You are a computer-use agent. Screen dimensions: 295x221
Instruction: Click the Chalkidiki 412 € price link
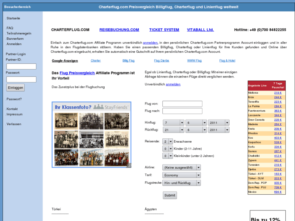pyautogui.click(x=278, y=156)
